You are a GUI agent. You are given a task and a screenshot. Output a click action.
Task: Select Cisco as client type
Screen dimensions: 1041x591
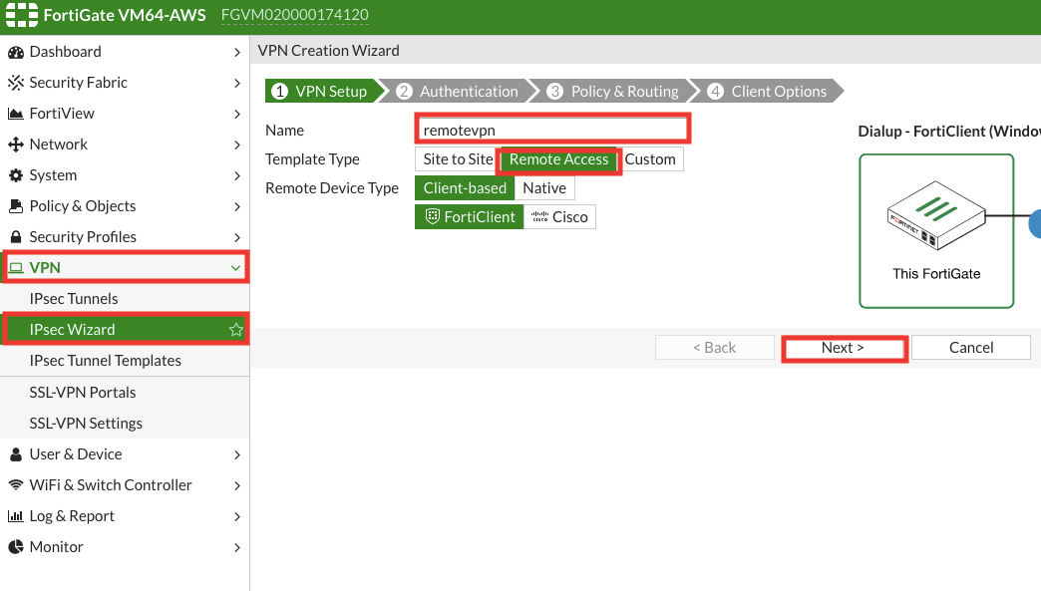coord(559,217)
